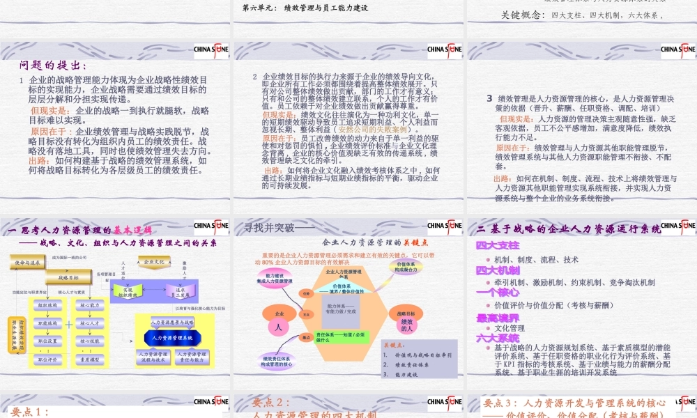Viewport: 697px width, 418px height.
Task: Click the 企业人力资源管理的关键点 title
Action: (375, 242)
